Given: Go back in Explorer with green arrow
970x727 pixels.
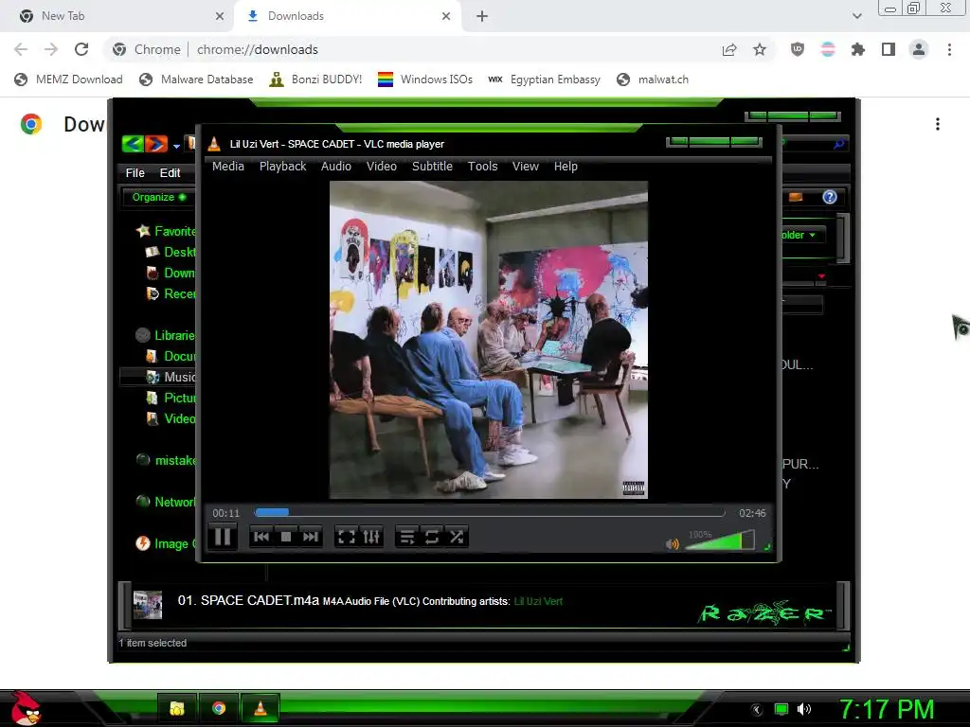Looking at the screenshot, I should [133, 144].
